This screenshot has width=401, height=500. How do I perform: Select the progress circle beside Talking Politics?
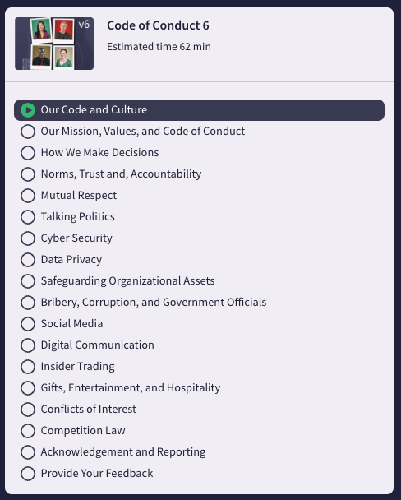pyautogui.click(x=28, y=217)
